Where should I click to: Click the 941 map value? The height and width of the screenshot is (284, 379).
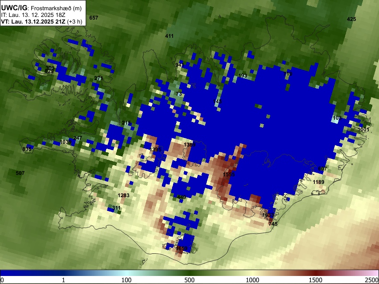tap(180, 65)
